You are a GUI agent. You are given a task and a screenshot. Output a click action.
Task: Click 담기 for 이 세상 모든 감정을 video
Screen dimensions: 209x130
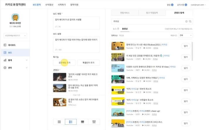[x=186, y=57]
